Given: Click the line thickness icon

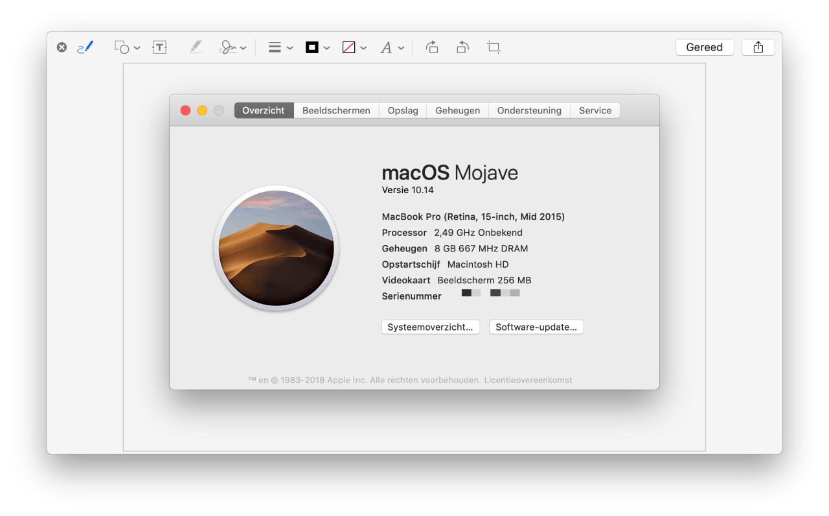Looking at the screenshot, I should point(275,47).
